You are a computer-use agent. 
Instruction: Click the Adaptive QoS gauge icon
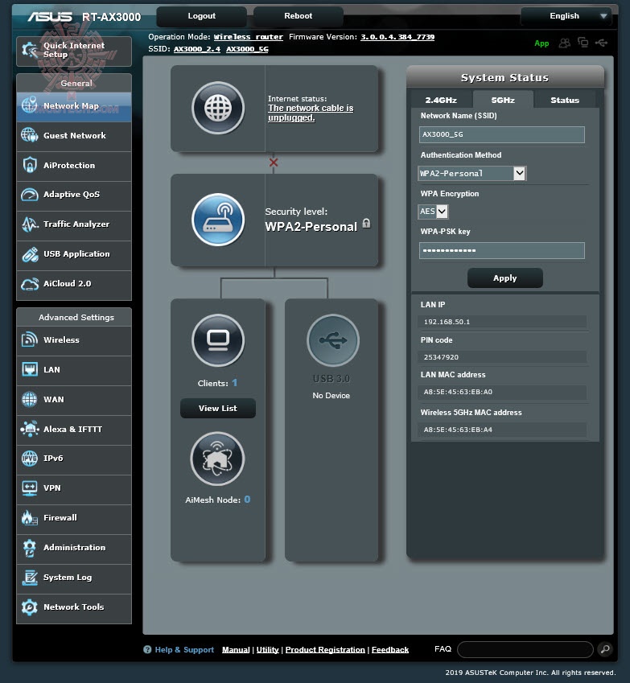(x=30, y=195)
